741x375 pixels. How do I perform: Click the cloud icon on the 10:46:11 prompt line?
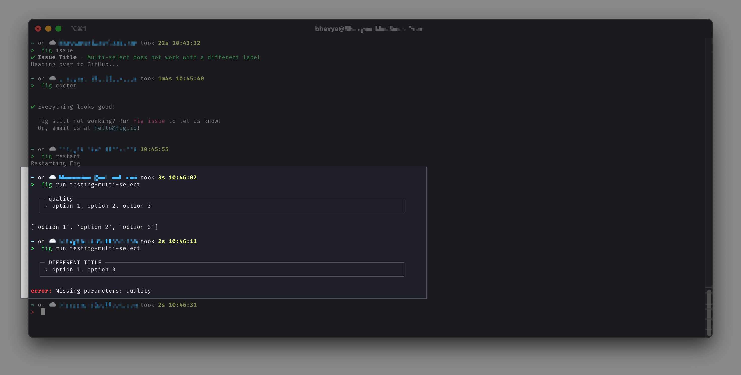pos(52,241)
